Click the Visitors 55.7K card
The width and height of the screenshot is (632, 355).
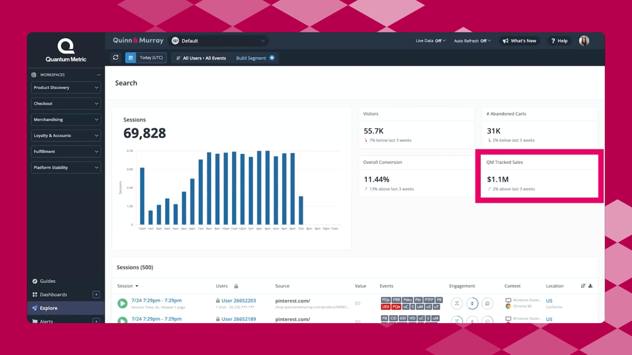[x=416, y=128]
